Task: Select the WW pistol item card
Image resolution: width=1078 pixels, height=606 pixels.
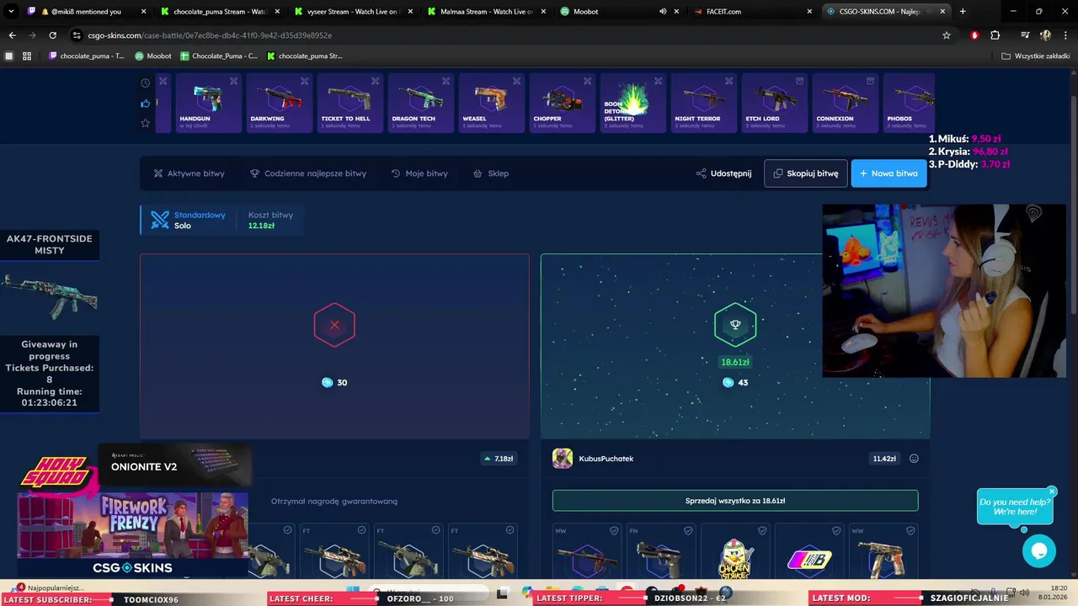Action: 883,550
